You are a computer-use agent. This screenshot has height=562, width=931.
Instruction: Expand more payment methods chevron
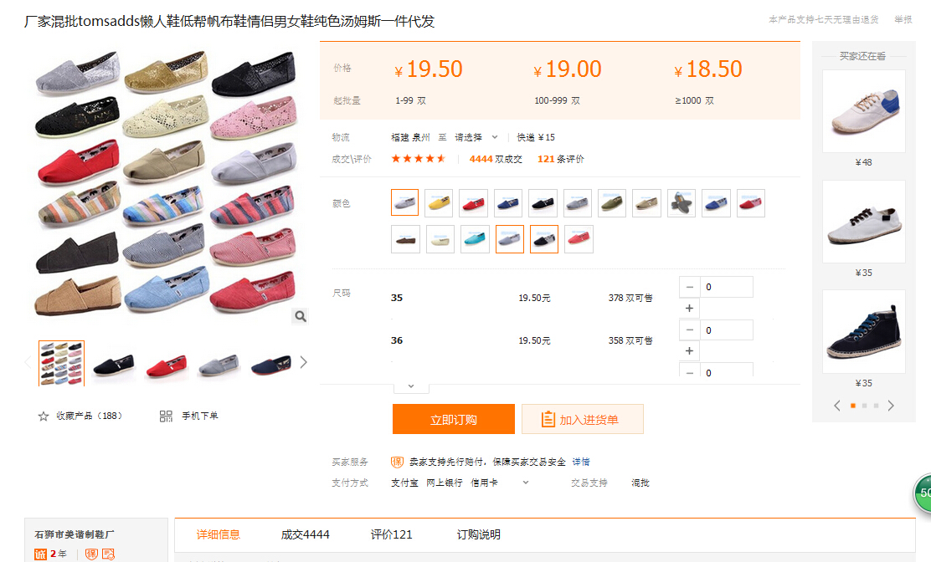coord(526,483)
